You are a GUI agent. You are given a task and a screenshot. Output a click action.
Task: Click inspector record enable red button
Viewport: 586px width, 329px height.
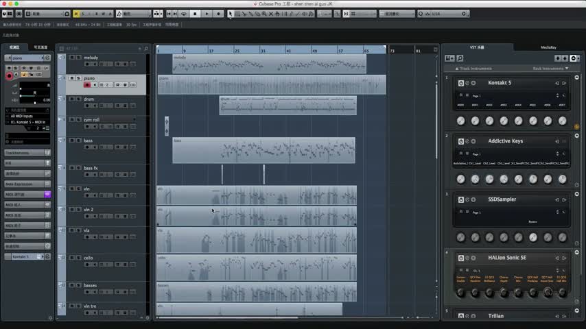click(x=10, y=76)
